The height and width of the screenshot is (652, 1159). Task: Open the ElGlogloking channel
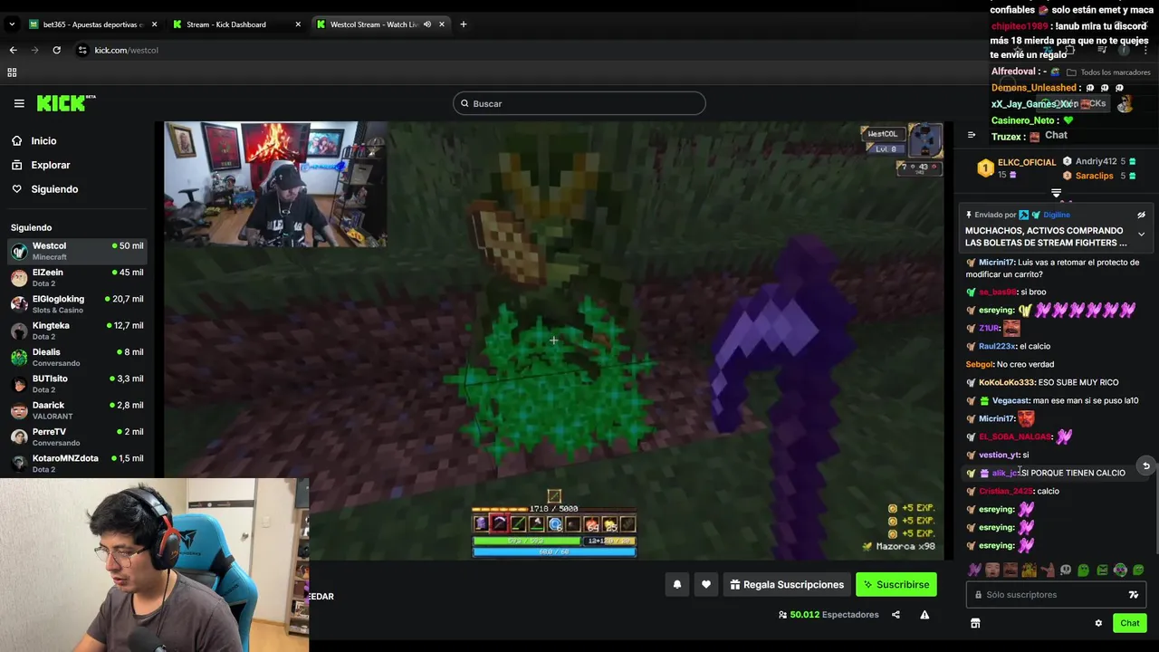(77, 304)
